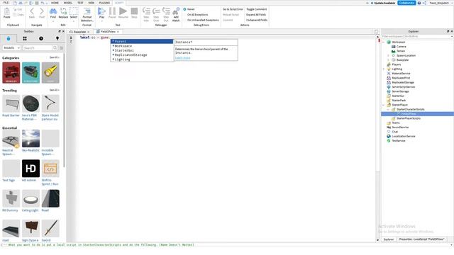Open the FILE menu
This screenshot has width=454, height=255.
[6, 3]
